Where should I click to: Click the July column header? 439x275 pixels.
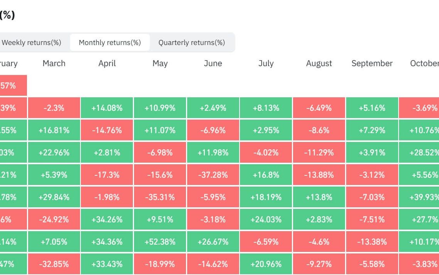coord(266,63)
